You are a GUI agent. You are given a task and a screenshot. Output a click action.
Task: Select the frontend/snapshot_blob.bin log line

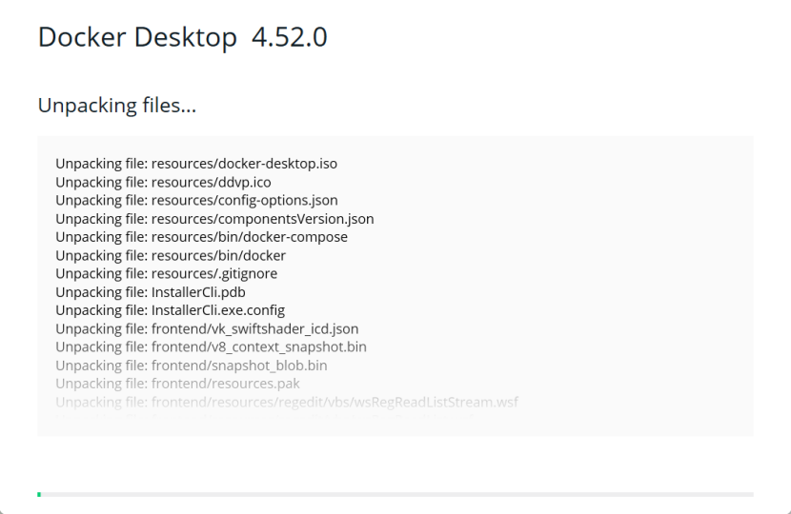click(192, 366)
